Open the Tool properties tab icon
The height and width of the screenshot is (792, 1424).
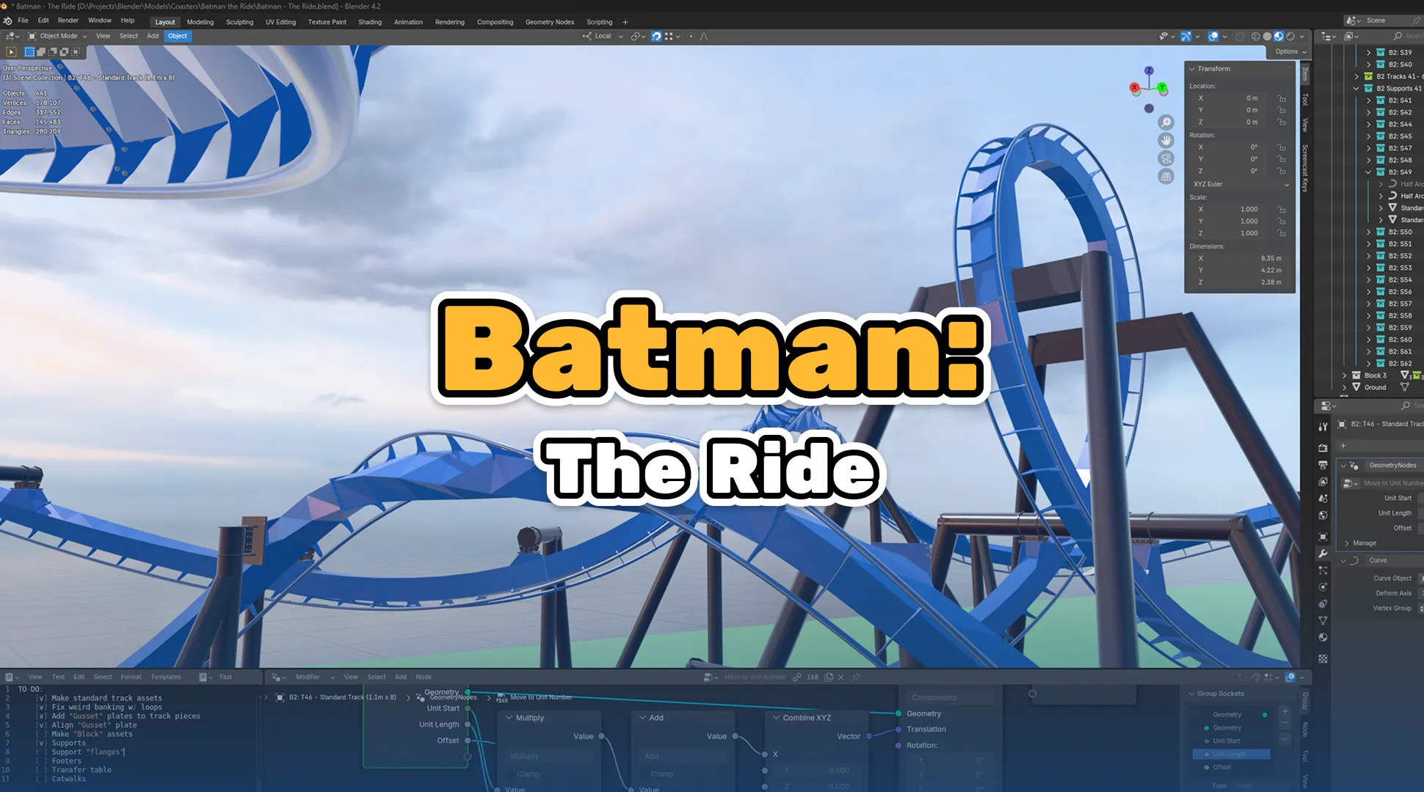pyautogui.click(x=1323, y=427)
